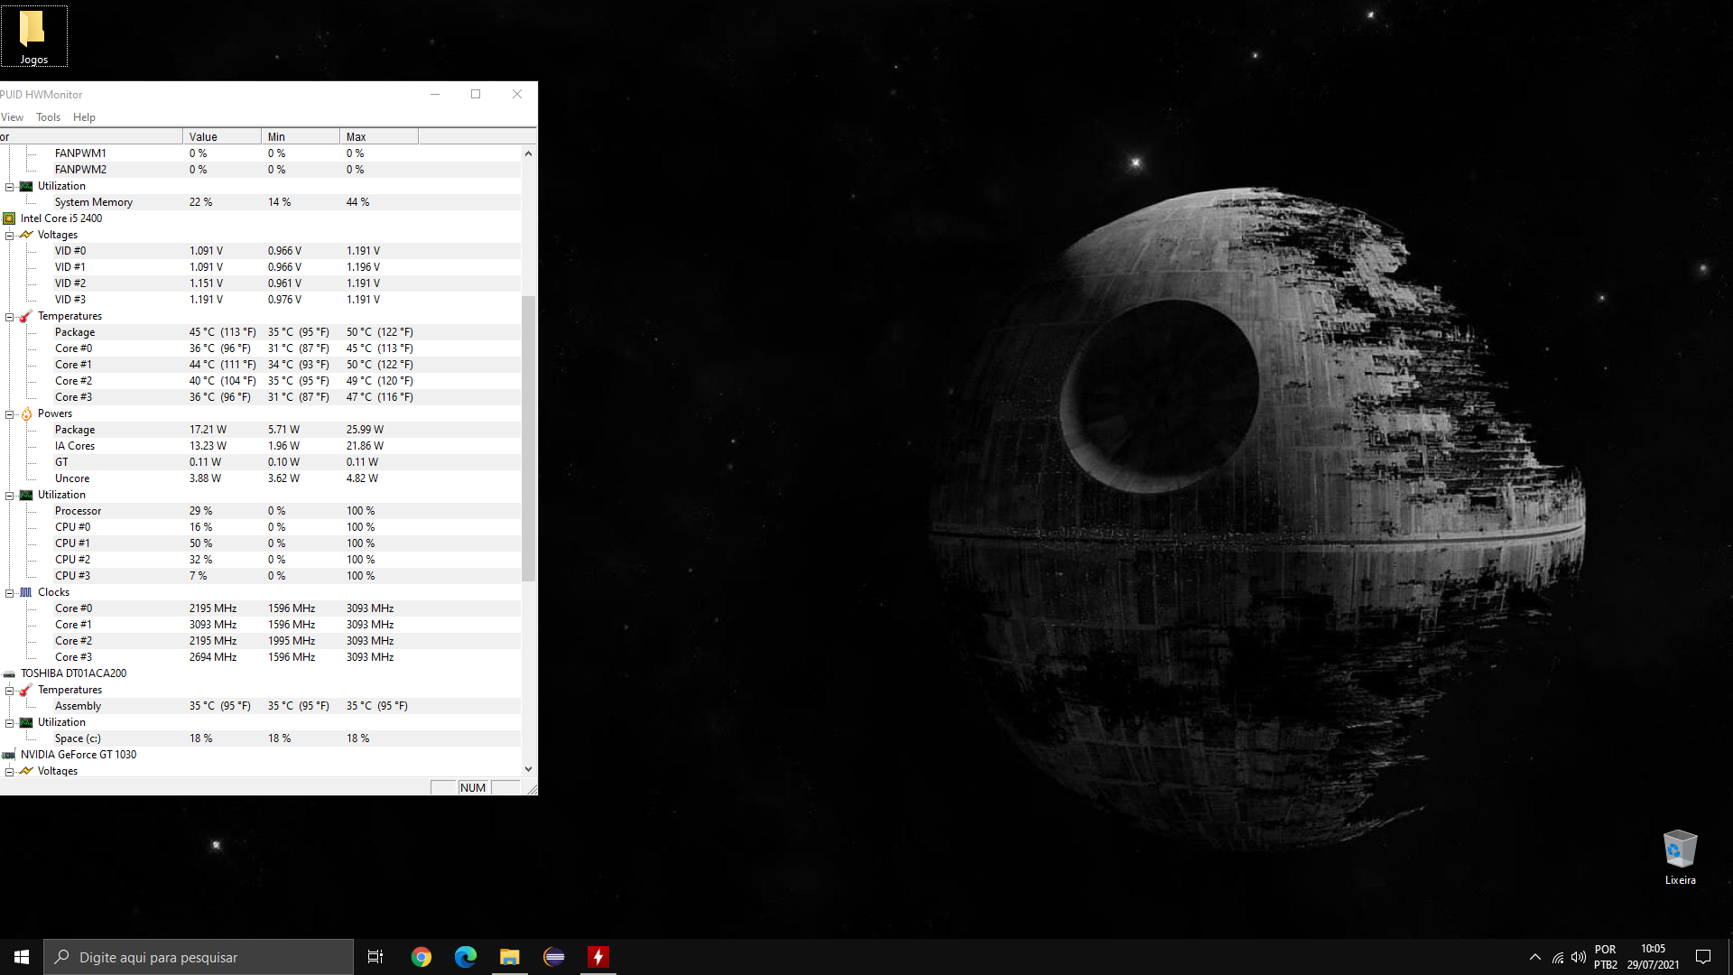The height and width of the screenshot is (975, 1733).
Task: Click the red HWMonitor taskbar icon
Action: [x=598, y=957]
